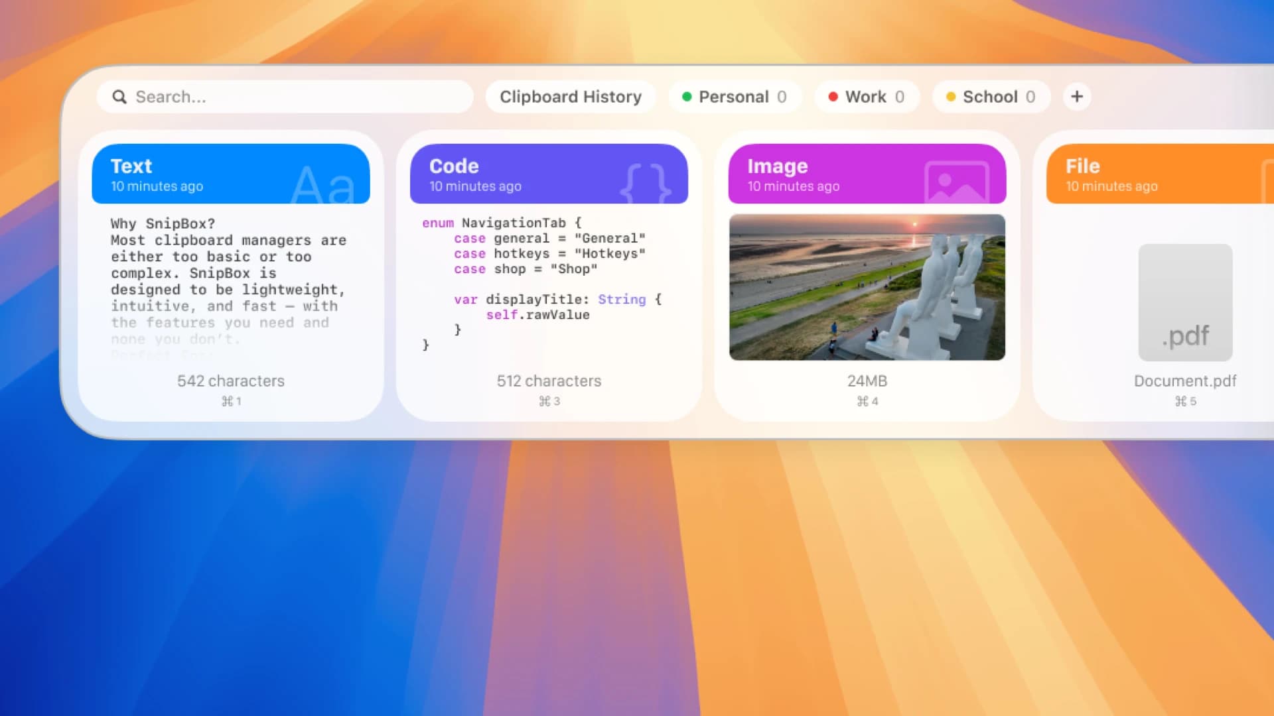Click the Work tab's count 0
Screen dimensions: 1274x716
900,97
